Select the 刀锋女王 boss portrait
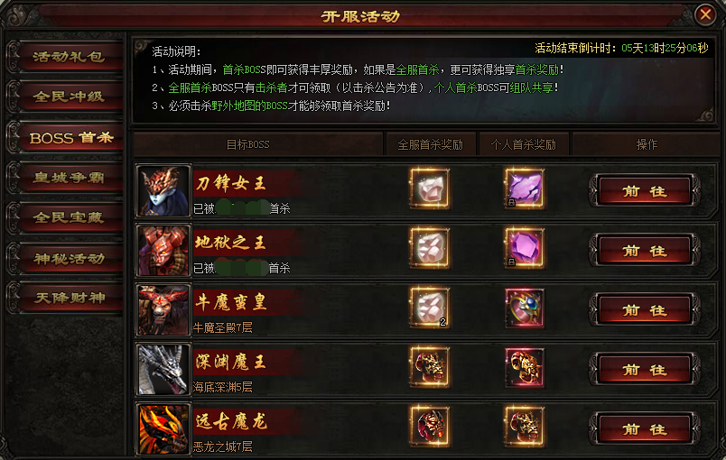This screenshot has width=726, height=460. 163,190
